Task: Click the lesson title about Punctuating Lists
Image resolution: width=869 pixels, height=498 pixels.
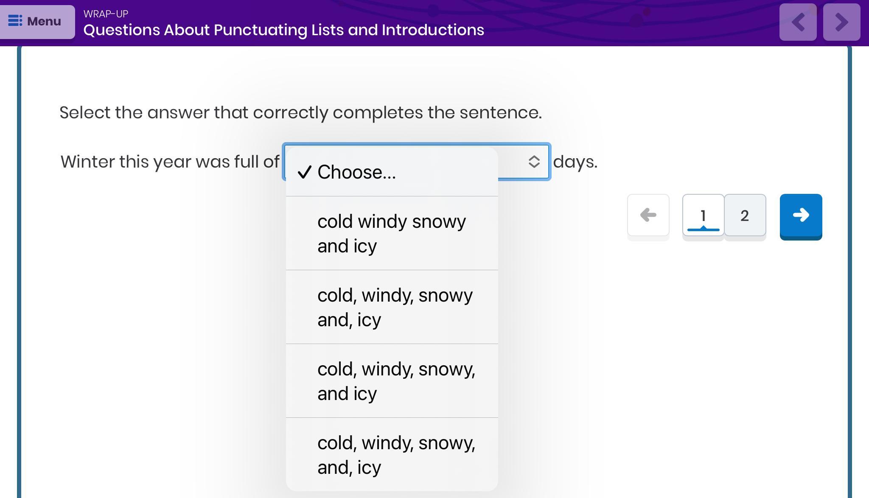Action: (x=283, y=30)
